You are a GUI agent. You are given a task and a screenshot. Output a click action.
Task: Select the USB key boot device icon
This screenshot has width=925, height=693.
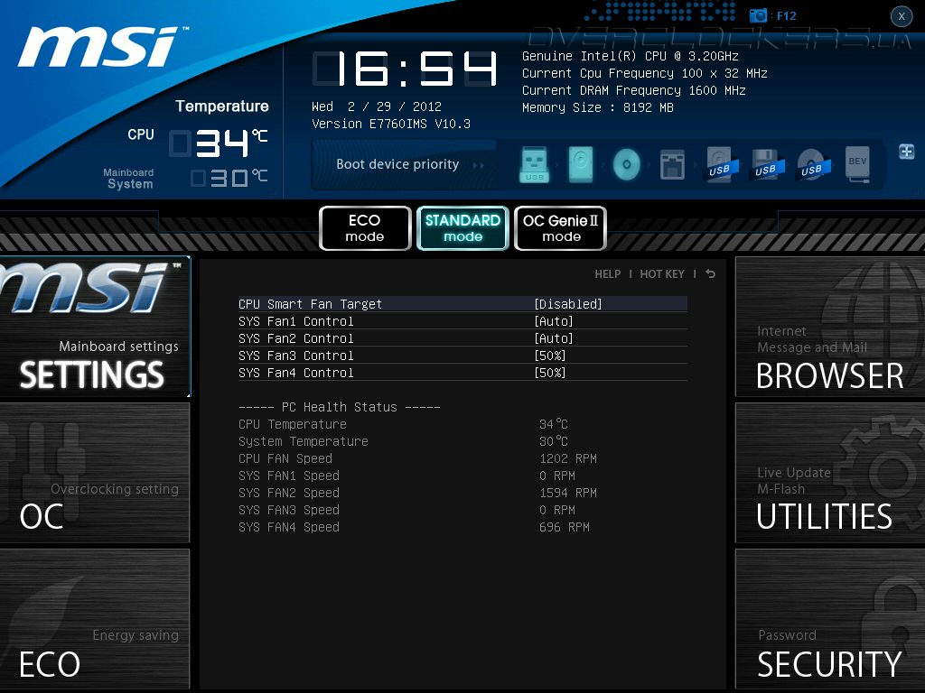[x=535, y=164]
